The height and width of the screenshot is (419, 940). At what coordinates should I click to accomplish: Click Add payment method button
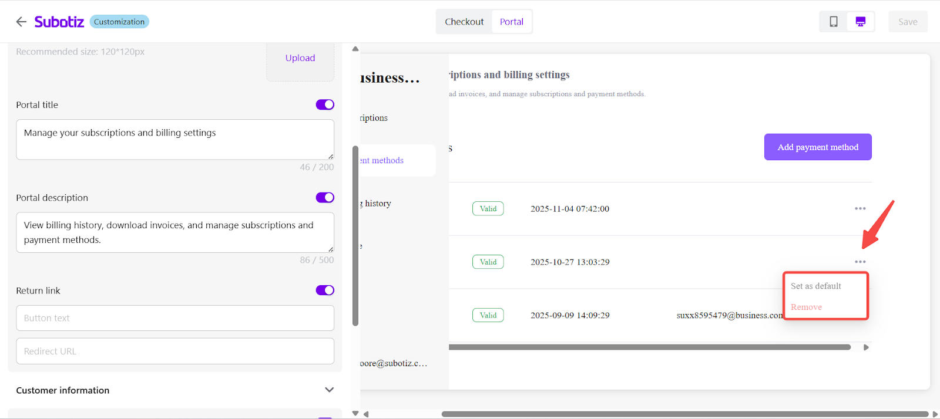pyautogui.click(x=817, y=147)
